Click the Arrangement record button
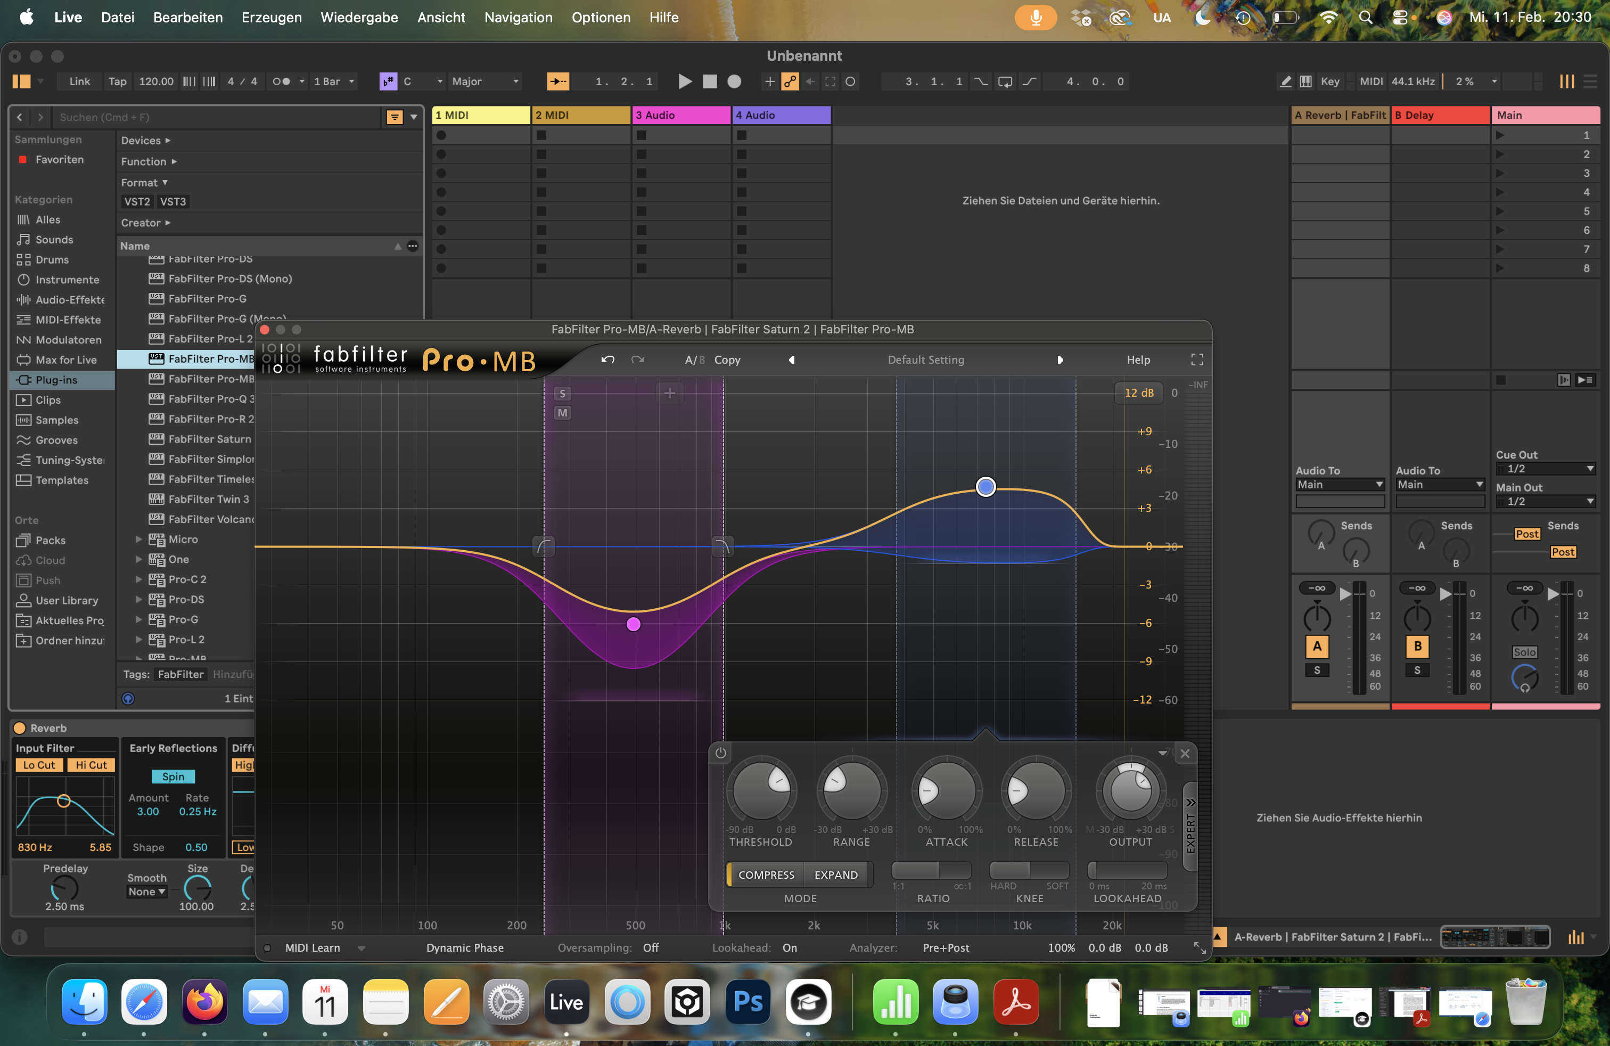The width and height of the screenshot is (1610, 1046). [735, 81]
